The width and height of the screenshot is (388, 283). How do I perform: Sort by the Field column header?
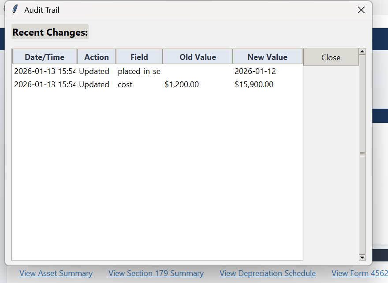click(139, 56)
